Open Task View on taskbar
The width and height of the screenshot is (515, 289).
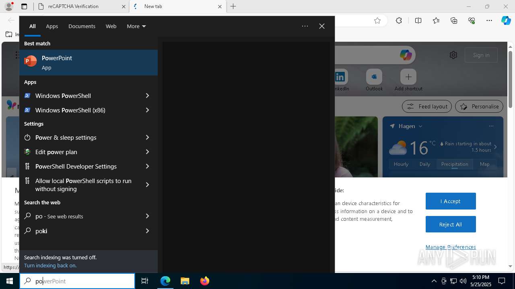pyautogui.click(x=145, y=281)
